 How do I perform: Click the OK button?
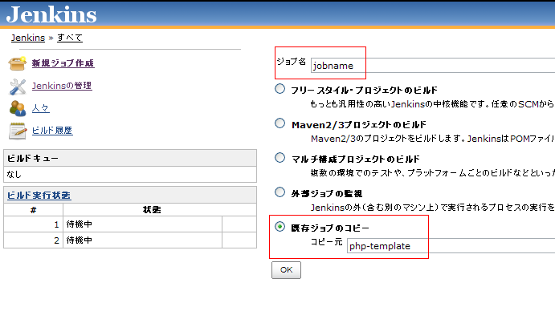287,270
